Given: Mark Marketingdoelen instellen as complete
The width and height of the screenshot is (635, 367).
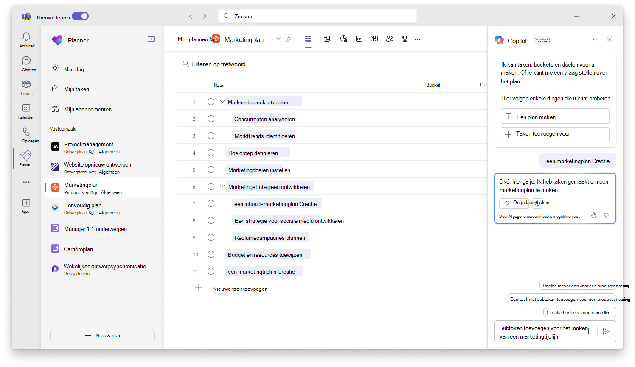Looking at the screenshot, I should [211, 170].
